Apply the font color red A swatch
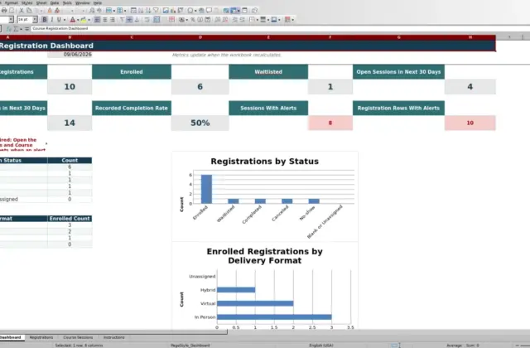Image resolution: width=530 pixels, height=348 pixels. click(x=72, y=20)
